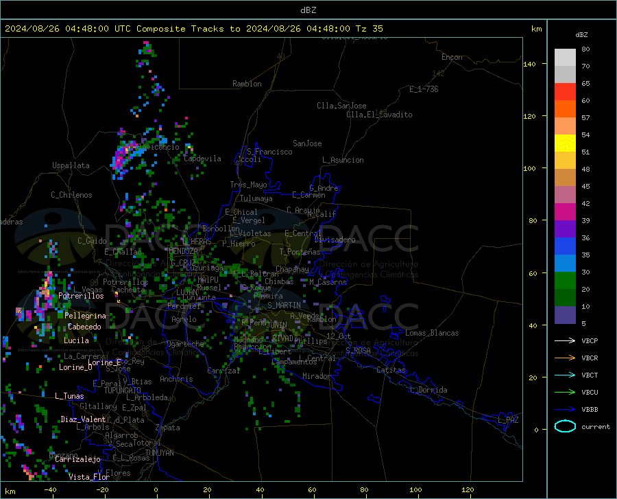Click the C_Chilenos map label

[x=71, y=195]
